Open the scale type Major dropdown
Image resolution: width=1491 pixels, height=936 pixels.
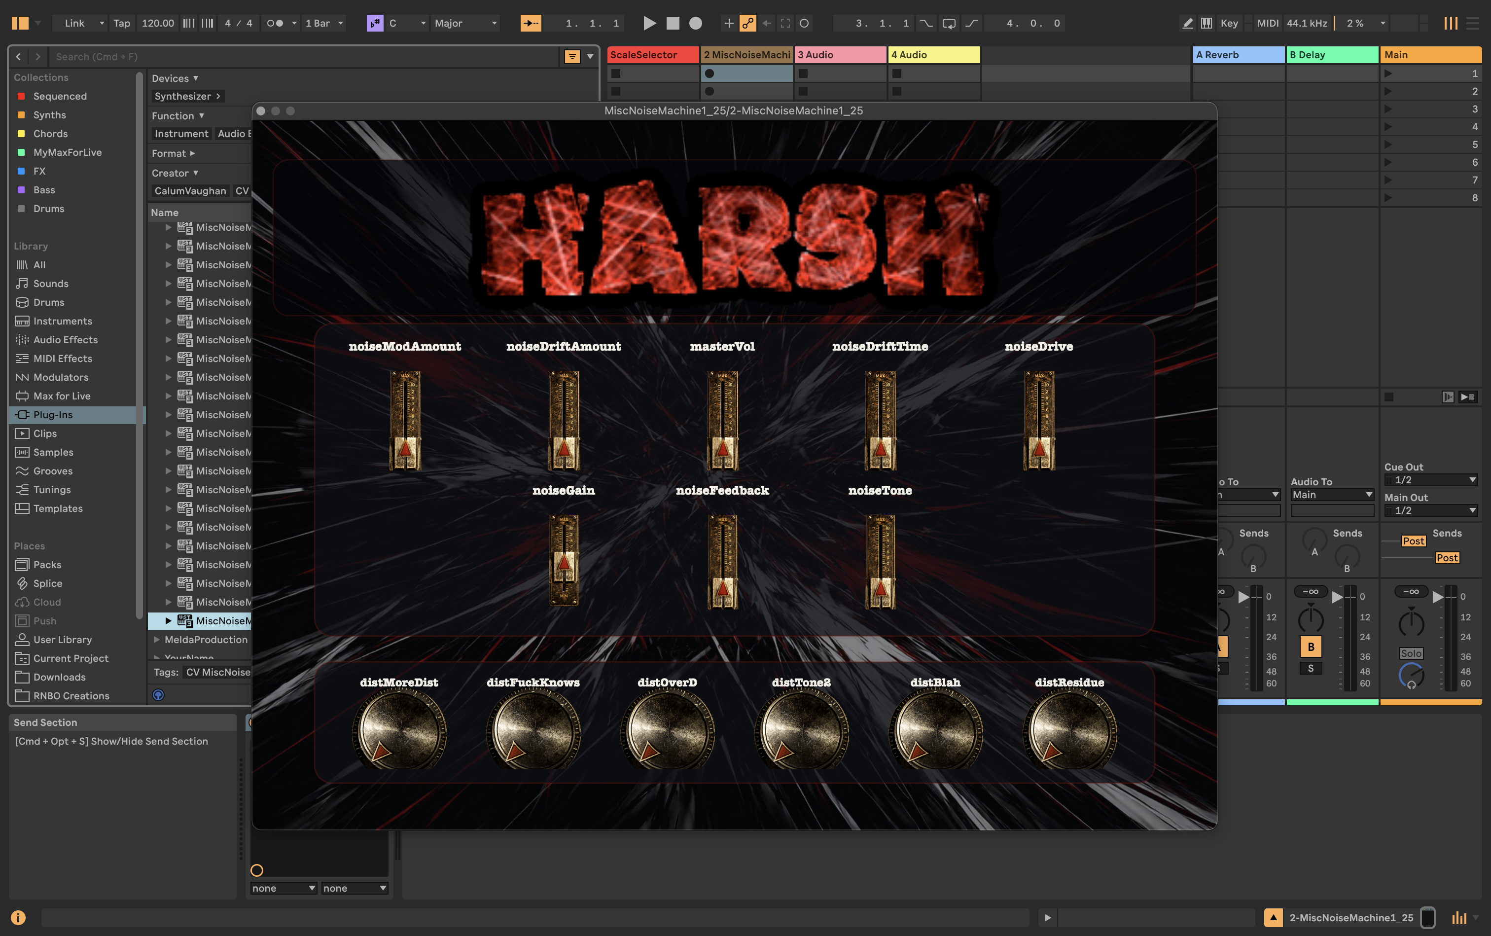click(465, 23)
